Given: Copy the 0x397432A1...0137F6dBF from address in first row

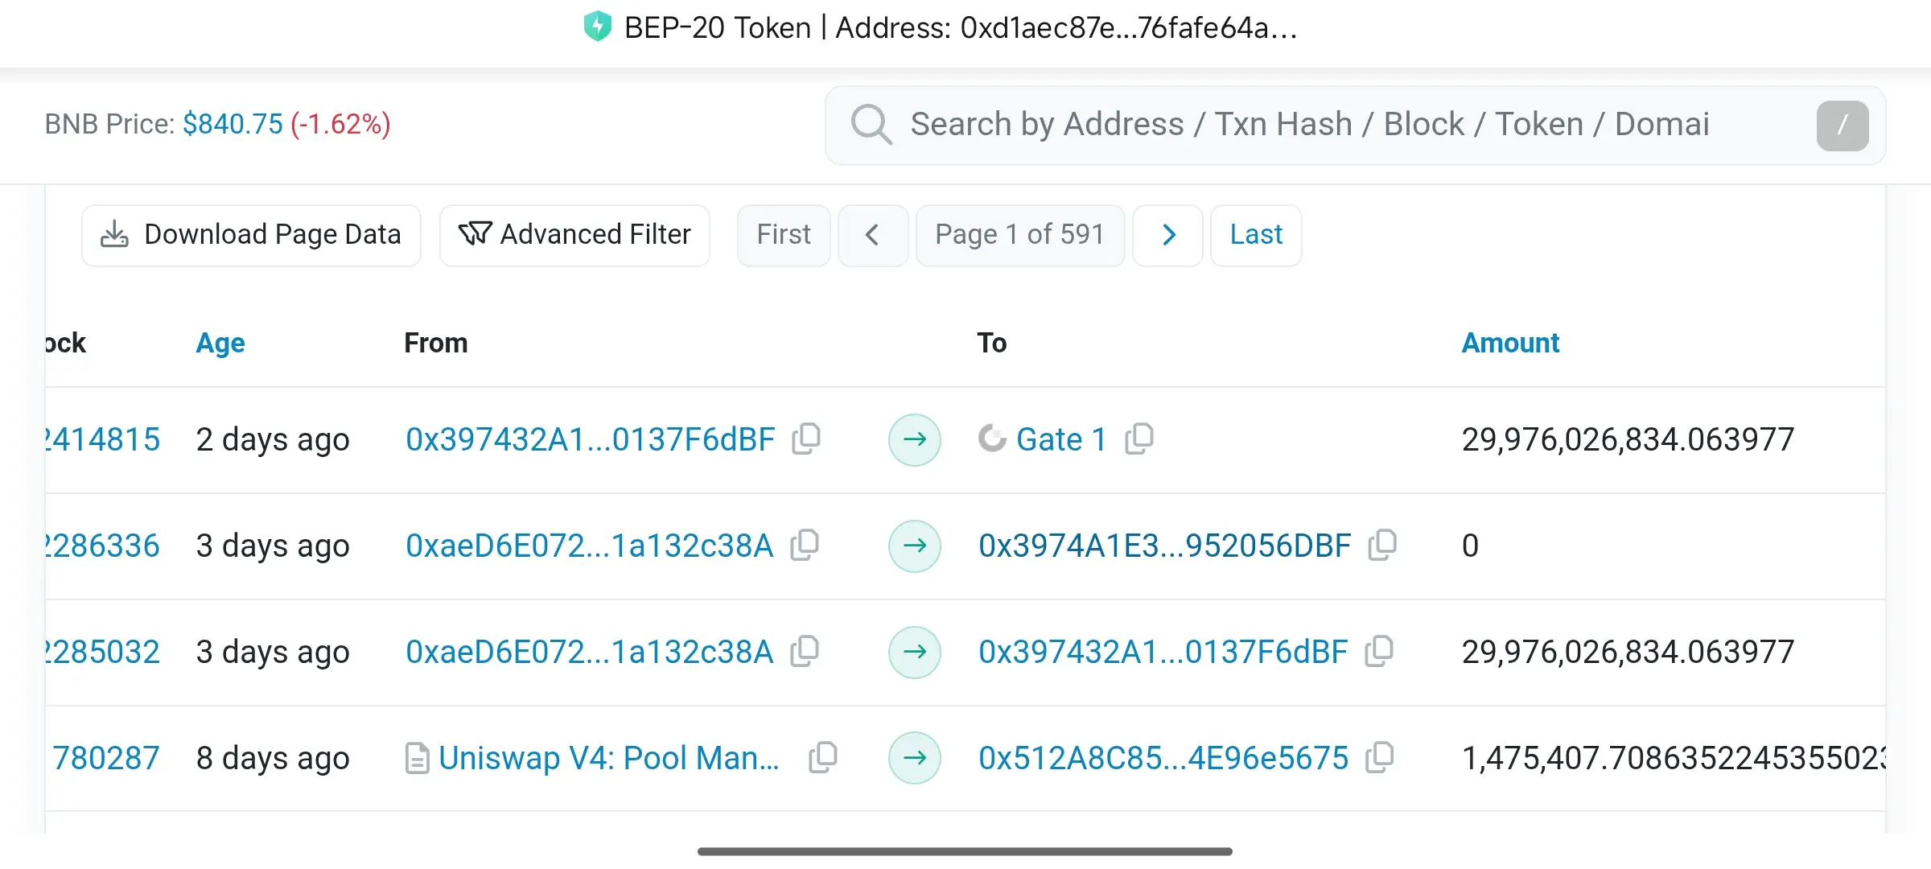Looking at the screenshot, I should [806, 439].
